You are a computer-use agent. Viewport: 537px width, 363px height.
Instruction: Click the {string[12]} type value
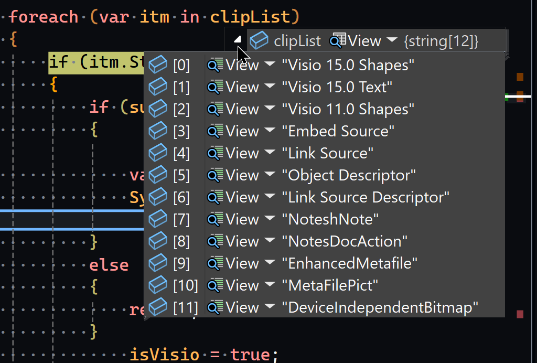[441, 41]
